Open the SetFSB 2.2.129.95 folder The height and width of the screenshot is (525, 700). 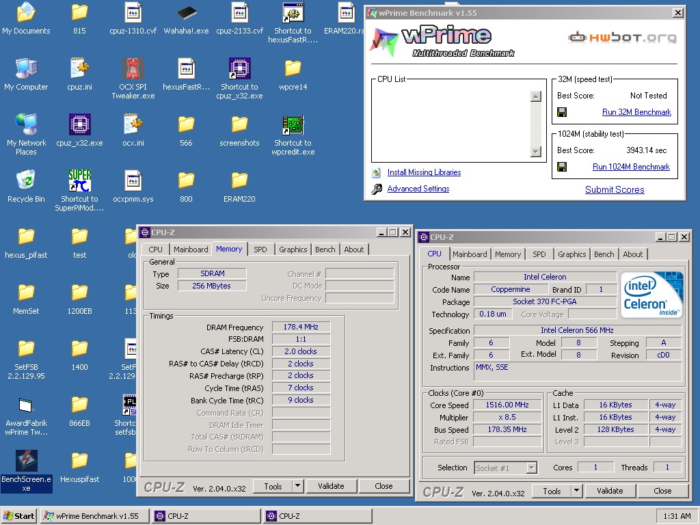pyautogui.click(x=26, y=349)
